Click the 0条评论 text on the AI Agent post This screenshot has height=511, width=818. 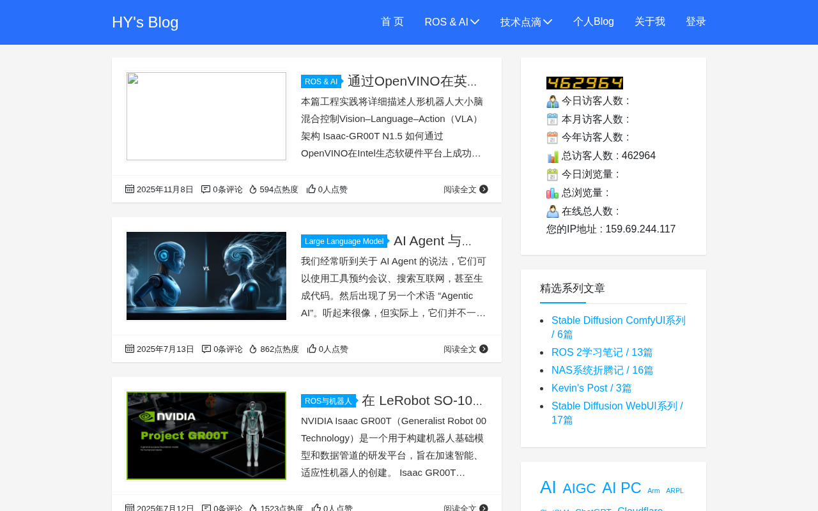(228, 349)
